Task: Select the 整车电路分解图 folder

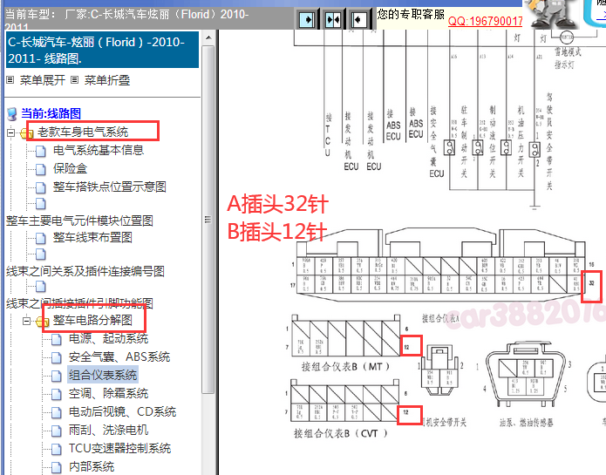Action: tap(92, 320)
